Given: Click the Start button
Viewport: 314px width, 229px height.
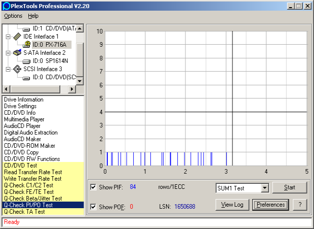Looking at the screenshot, I should [290, 187].
